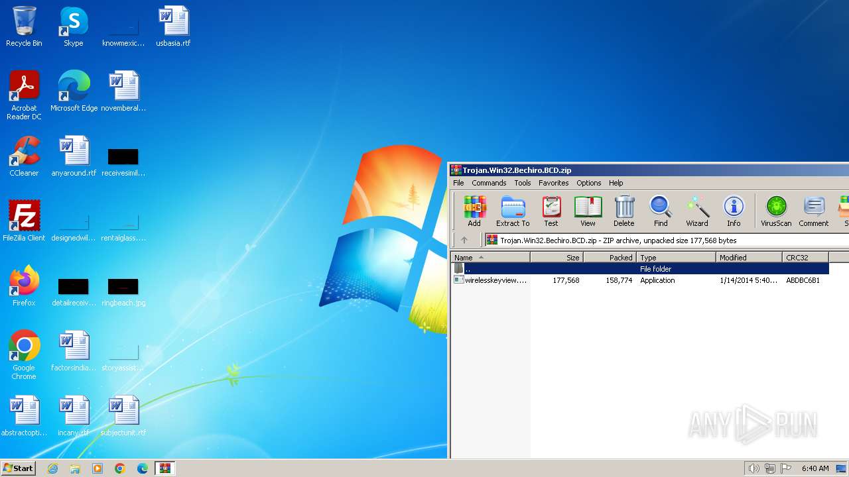
Task: Open the FileZilla Client shortcut
Action: pyautogui.click(x=24, y=221)
